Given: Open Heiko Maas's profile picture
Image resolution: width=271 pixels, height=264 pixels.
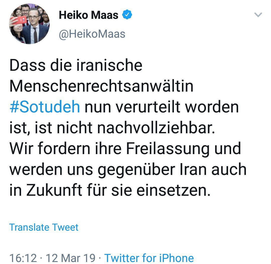Looking at the screenshot, I should 29,24.
